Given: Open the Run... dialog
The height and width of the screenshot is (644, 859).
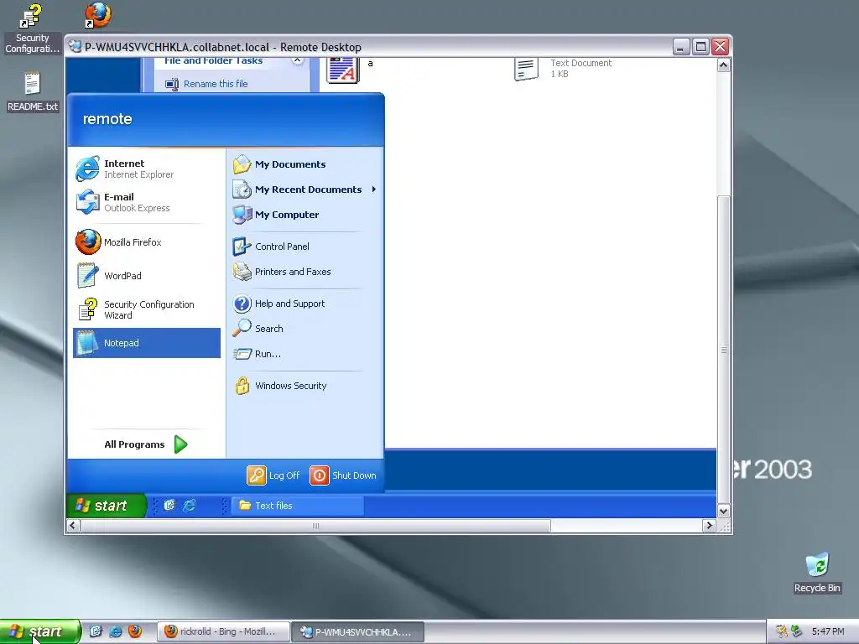Looking at the screenshot, I should [x=305, y=354].
